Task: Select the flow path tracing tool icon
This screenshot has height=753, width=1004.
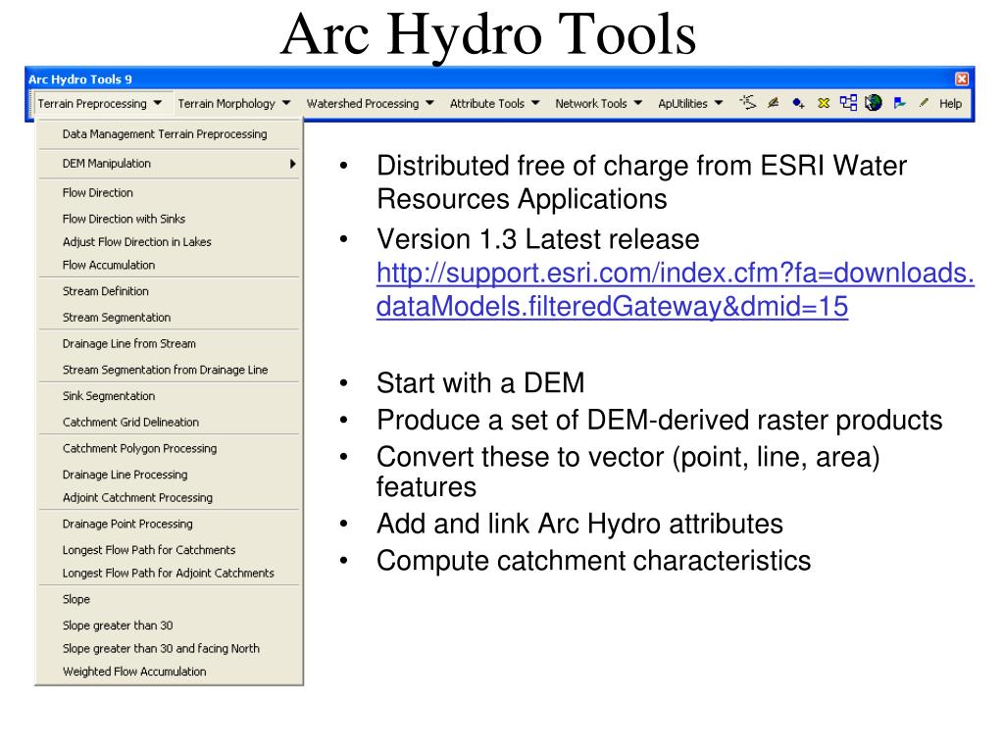Action: click(x=748, y=102)
